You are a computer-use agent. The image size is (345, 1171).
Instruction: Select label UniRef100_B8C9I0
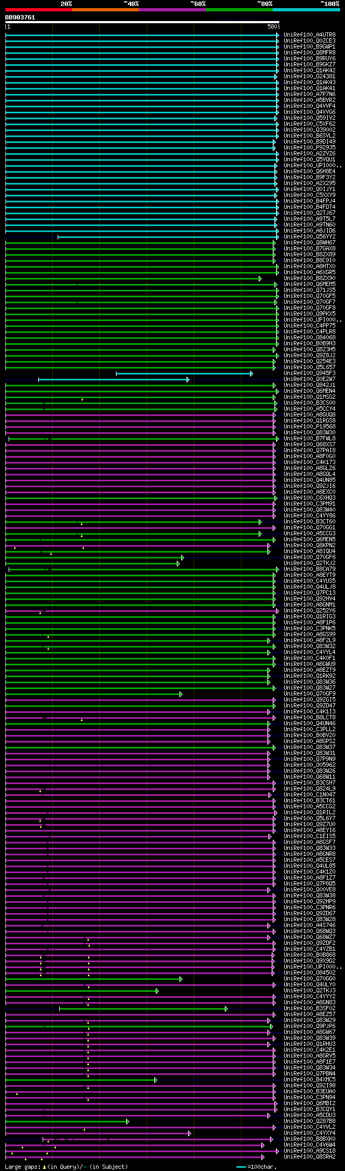(x=309, y=261)
